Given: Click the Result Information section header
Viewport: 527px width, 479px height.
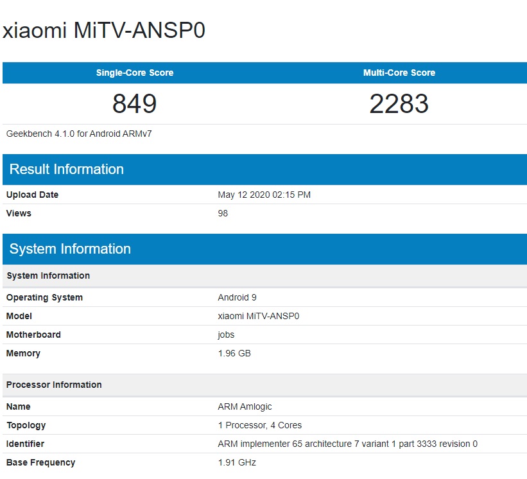Looking at the screenshot, I should 67,170.
